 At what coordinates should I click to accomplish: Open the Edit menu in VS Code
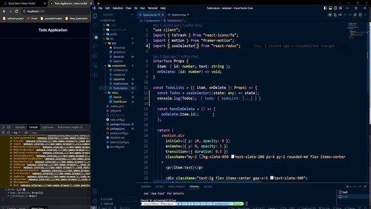tap(107, 8)
